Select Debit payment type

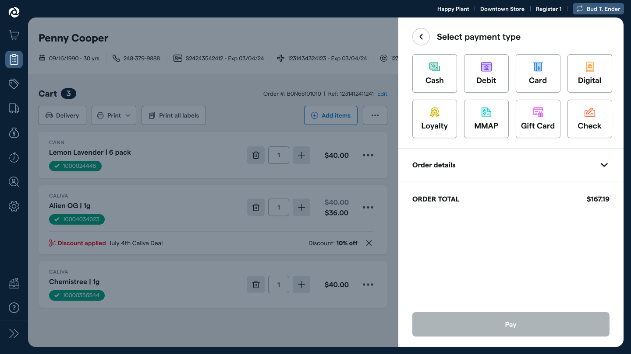486,73
